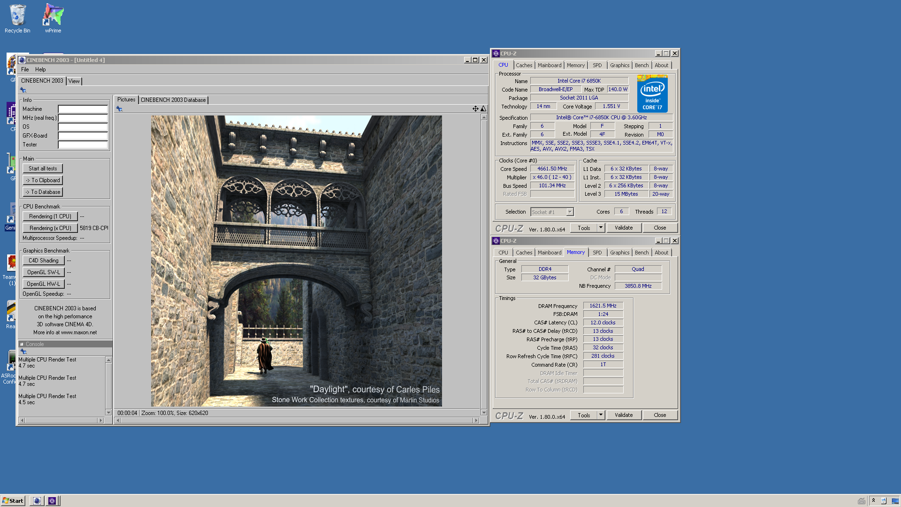Click the computer tray icon beside the chevron
Screen dimensions: 901x507
point(884,501)
